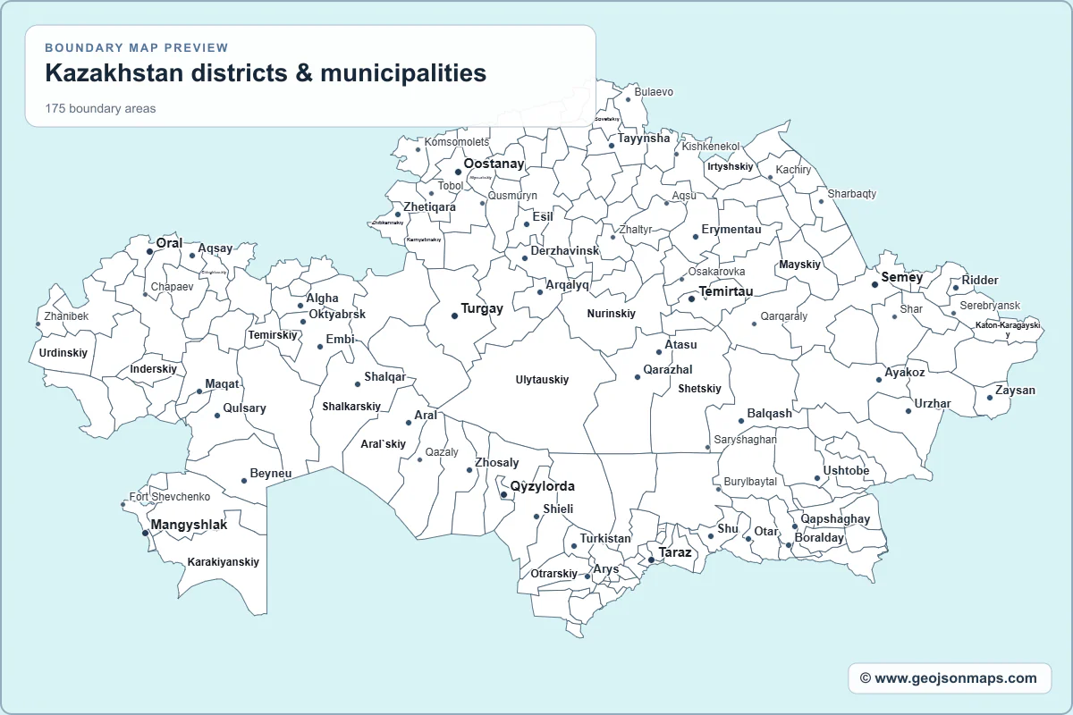This screenshot has height=715, width=1073.
Task: Click the Aqsay label
Action: click(x=215, y=248)
